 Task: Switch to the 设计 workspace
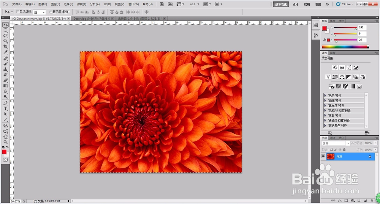click(x=295, y=4)
